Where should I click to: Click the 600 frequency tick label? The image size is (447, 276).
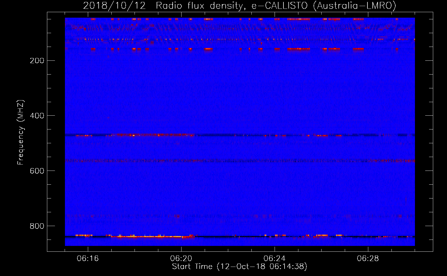pyautogui.click(x=37, y=171)
